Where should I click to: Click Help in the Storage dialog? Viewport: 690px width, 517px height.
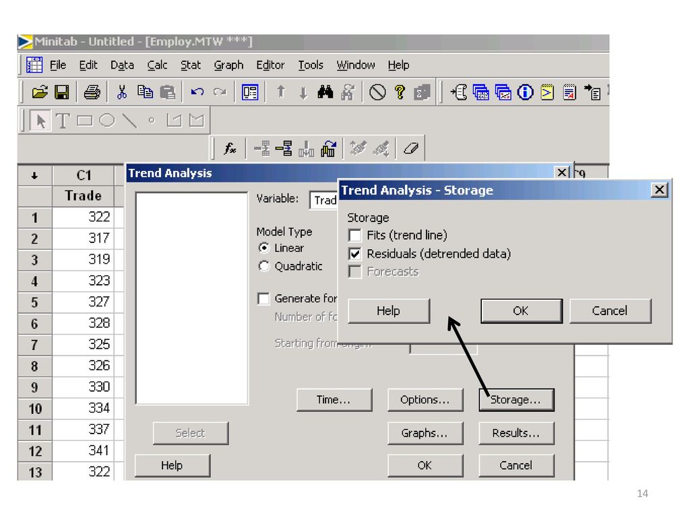[x=389, y=311]
